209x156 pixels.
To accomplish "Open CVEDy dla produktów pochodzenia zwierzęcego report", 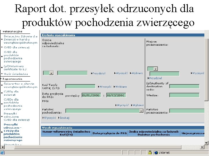I will point(13,104).
